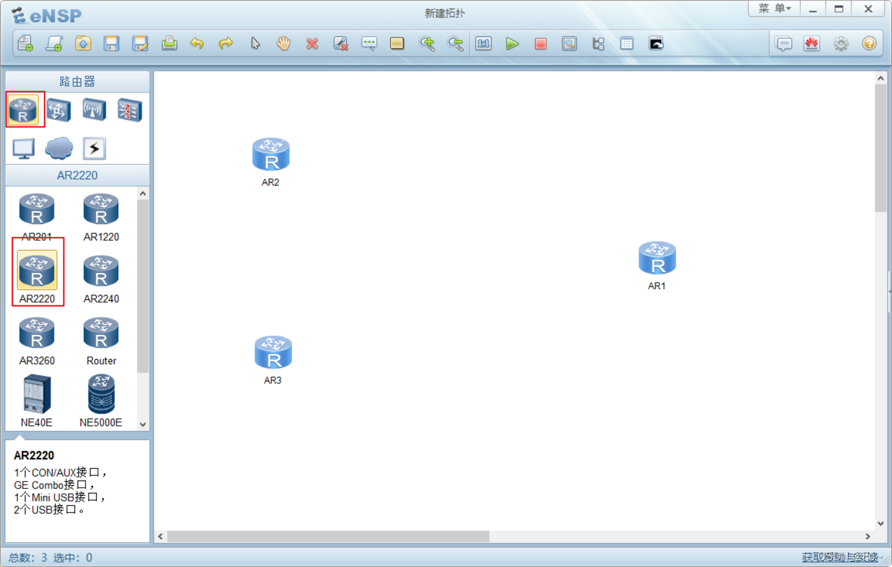
Task: Click the open topology folder icon
Action: pyautogui.click(x=83, y=43)
